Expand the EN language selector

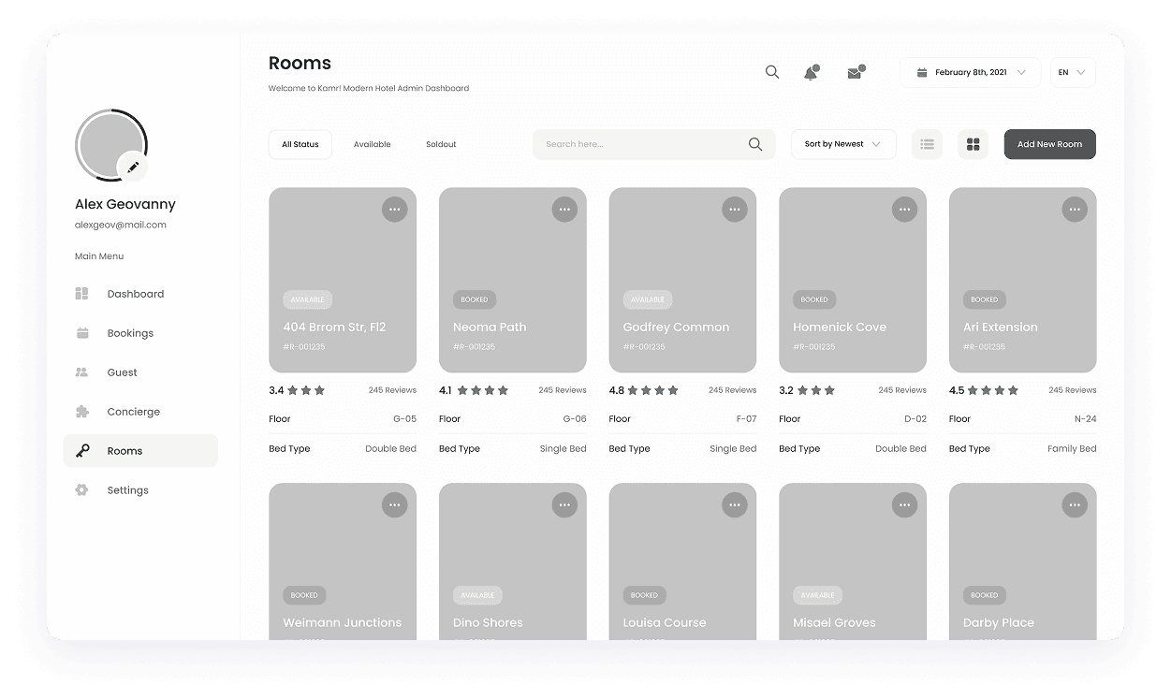pos(1072,72)
